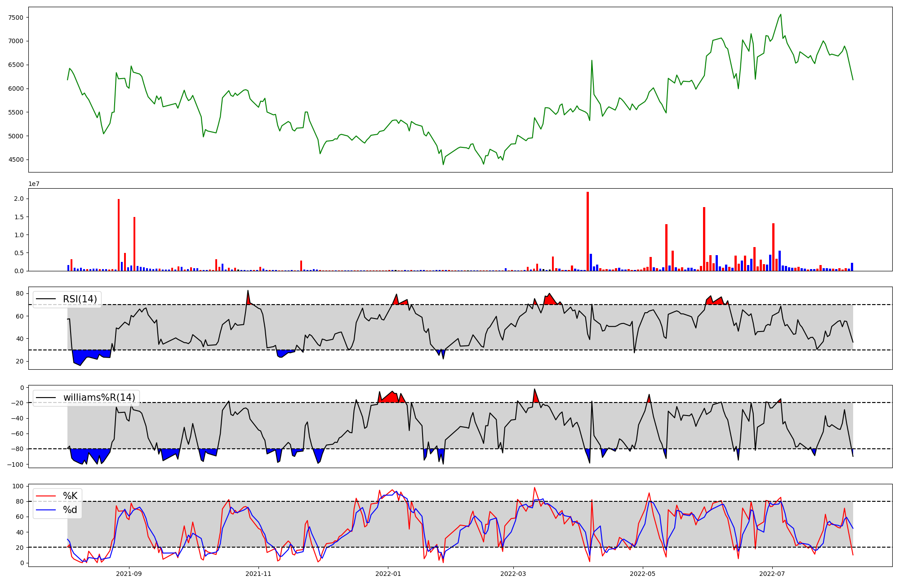The height and width of the screenshot is (584, 899).
Task: Click the 7500 price axis tick label
Action: tap(16, 18)
